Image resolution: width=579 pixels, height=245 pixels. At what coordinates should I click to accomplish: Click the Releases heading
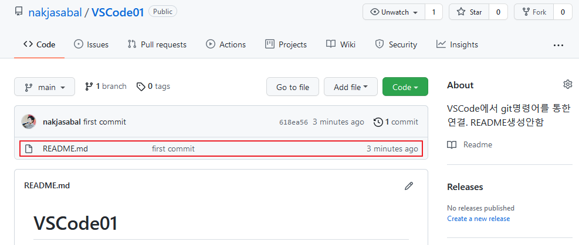465,187
